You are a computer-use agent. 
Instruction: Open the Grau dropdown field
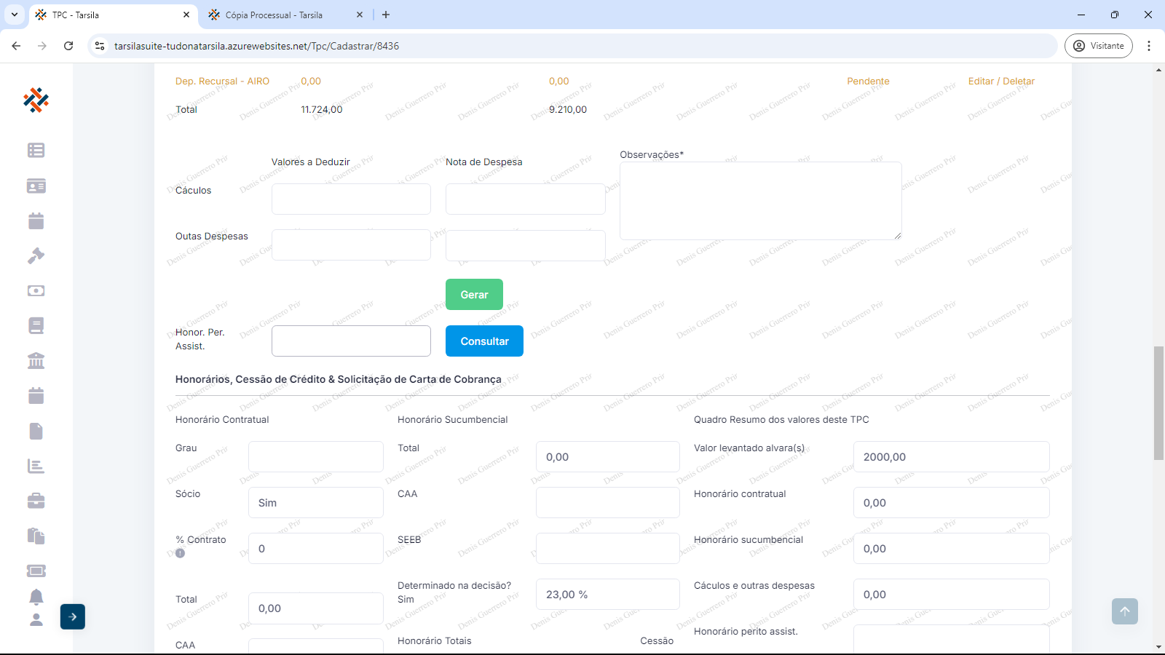click(315, 457)
